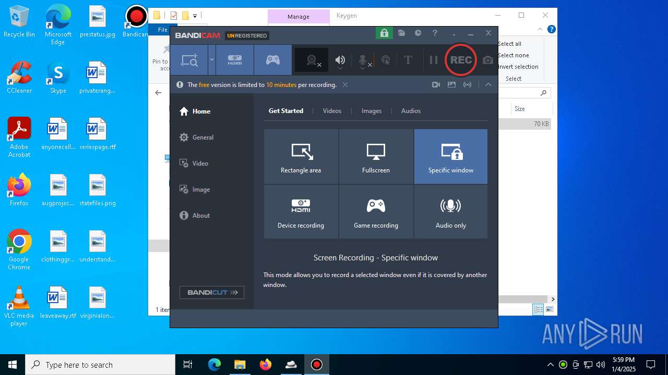
Task: Click Invert selection in File Explorer
Action: (x=518, y=67)
